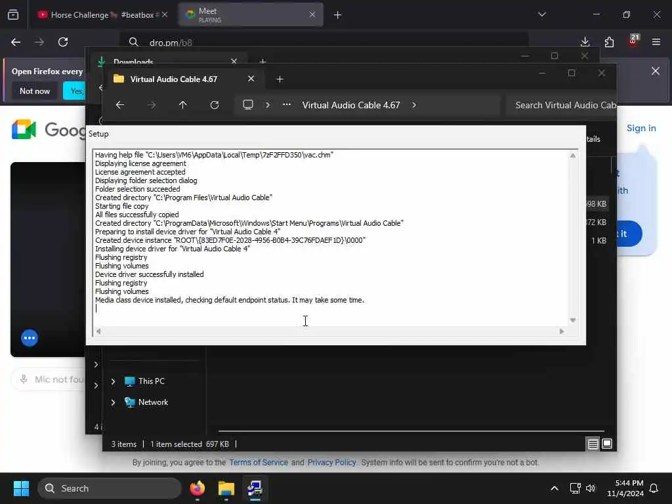Click Setup log scroll left arrow
This screenshot has width=672, height=504.
98,331
